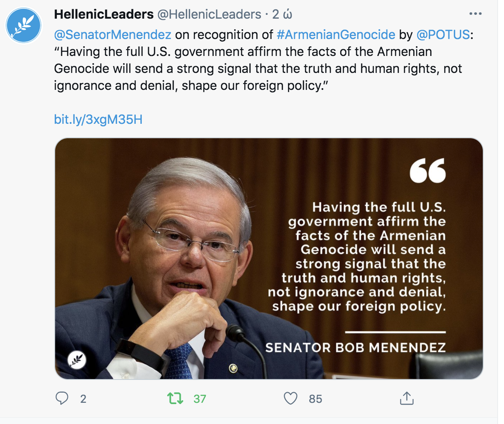504x424 pixels.
Task: Follow the bit.ly/3xgM35H link
Action: (98, 120)
